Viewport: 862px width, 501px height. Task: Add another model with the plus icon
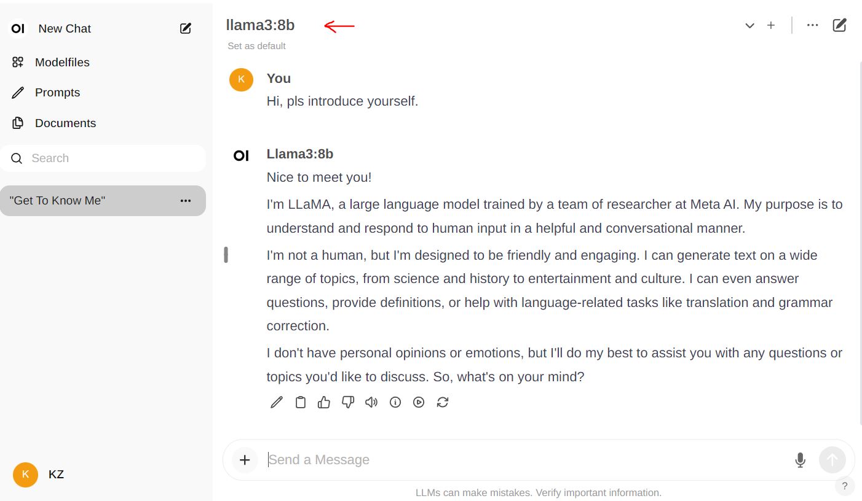click(x=771, y=25)
